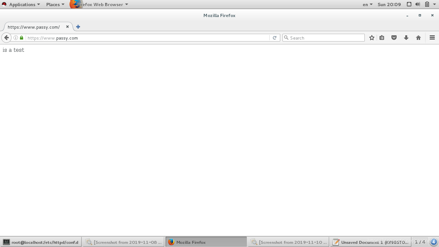
Task: Click the 'is a test' page text
Action: (13, 50)
